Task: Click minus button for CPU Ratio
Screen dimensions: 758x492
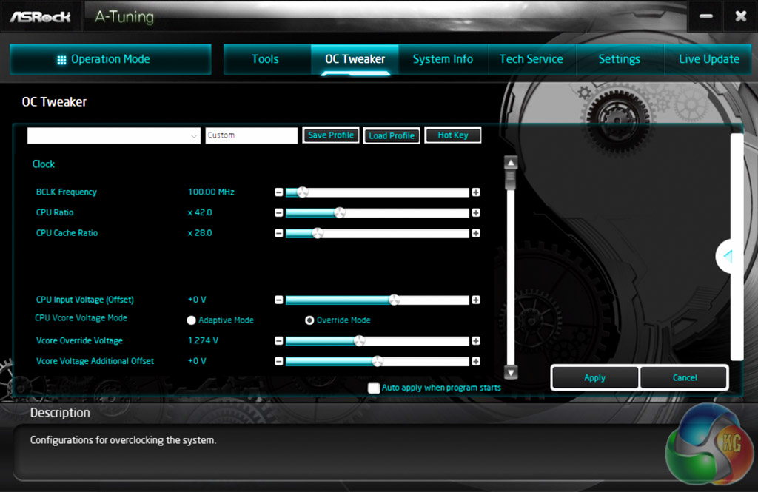Action: point(278,212)
